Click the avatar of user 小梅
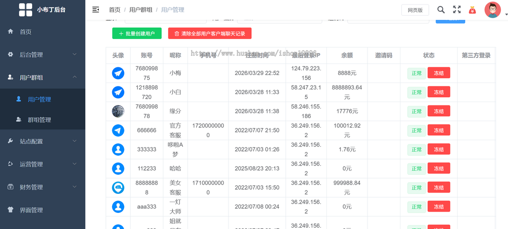508x229 pixels. 118,73
